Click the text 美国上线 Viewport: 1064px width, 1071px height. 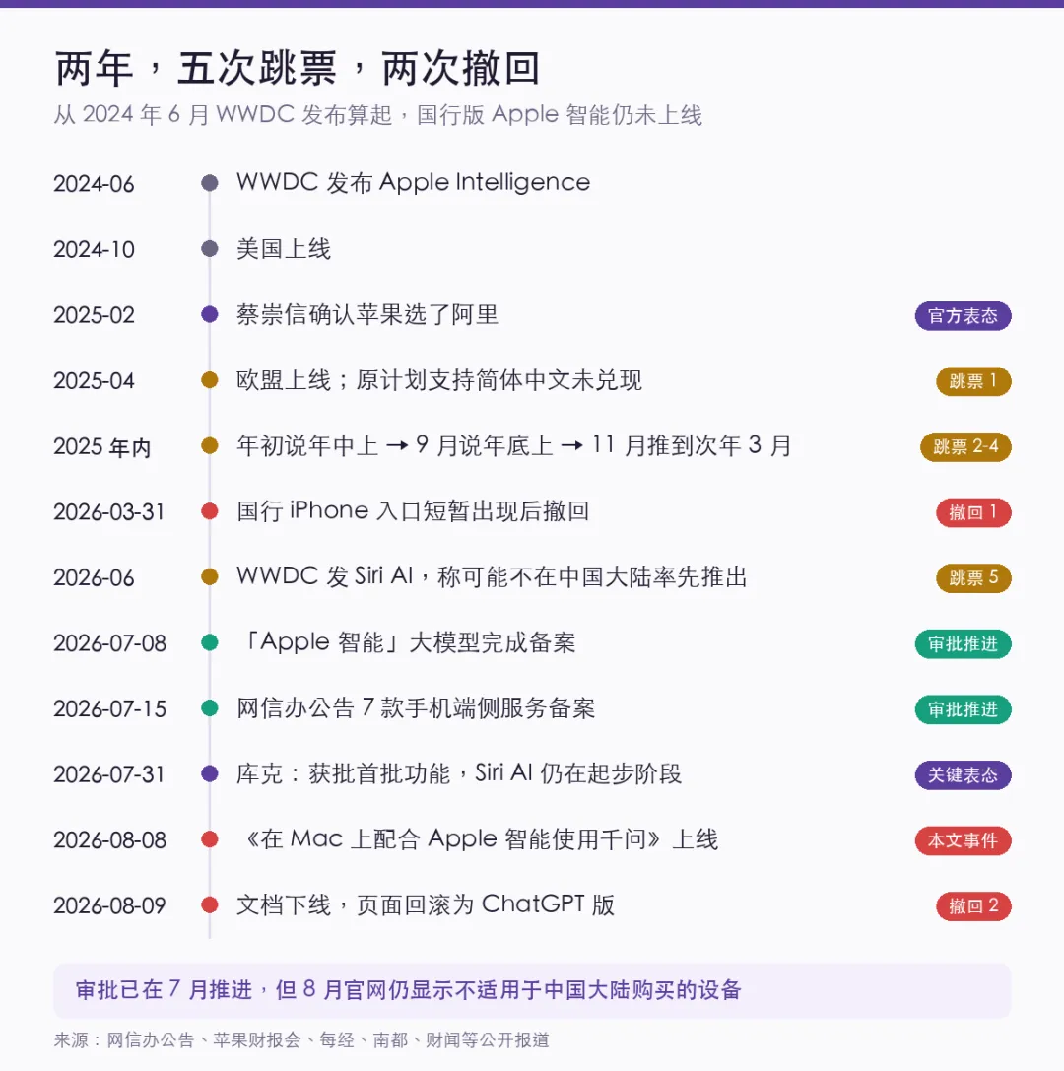click(284, 248)
